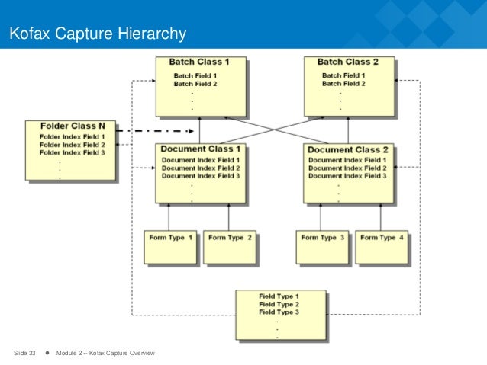This screenshot has width=487, height=365.
Task: Click the Document Class 1 heading
Action: point(201,149)
